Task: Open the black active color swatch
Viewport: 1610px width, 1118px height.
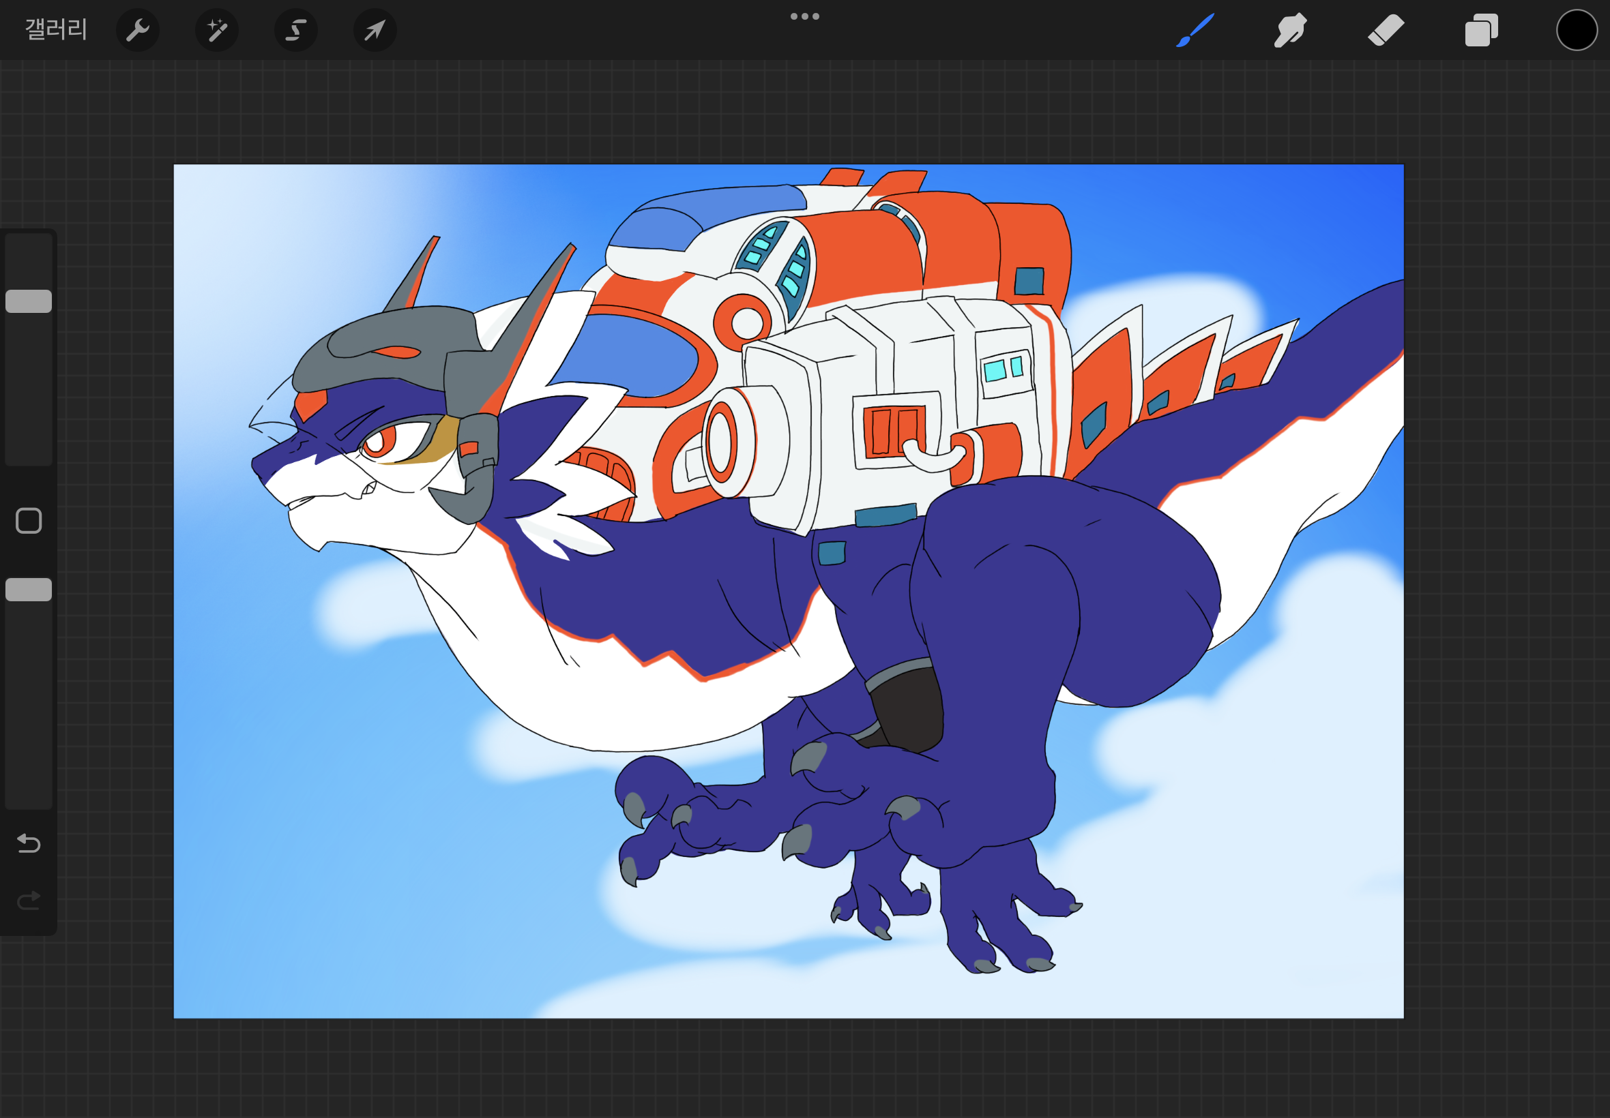Action: (1577, 30)
